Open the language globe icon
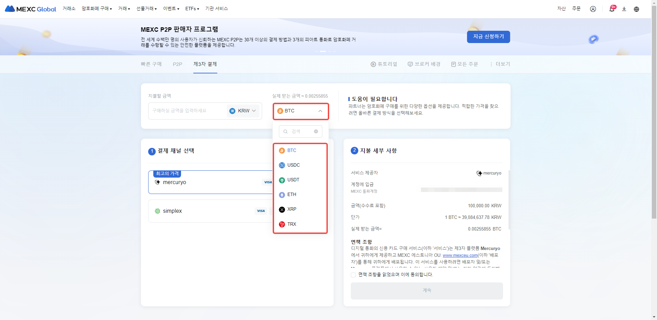 (636, 9)
